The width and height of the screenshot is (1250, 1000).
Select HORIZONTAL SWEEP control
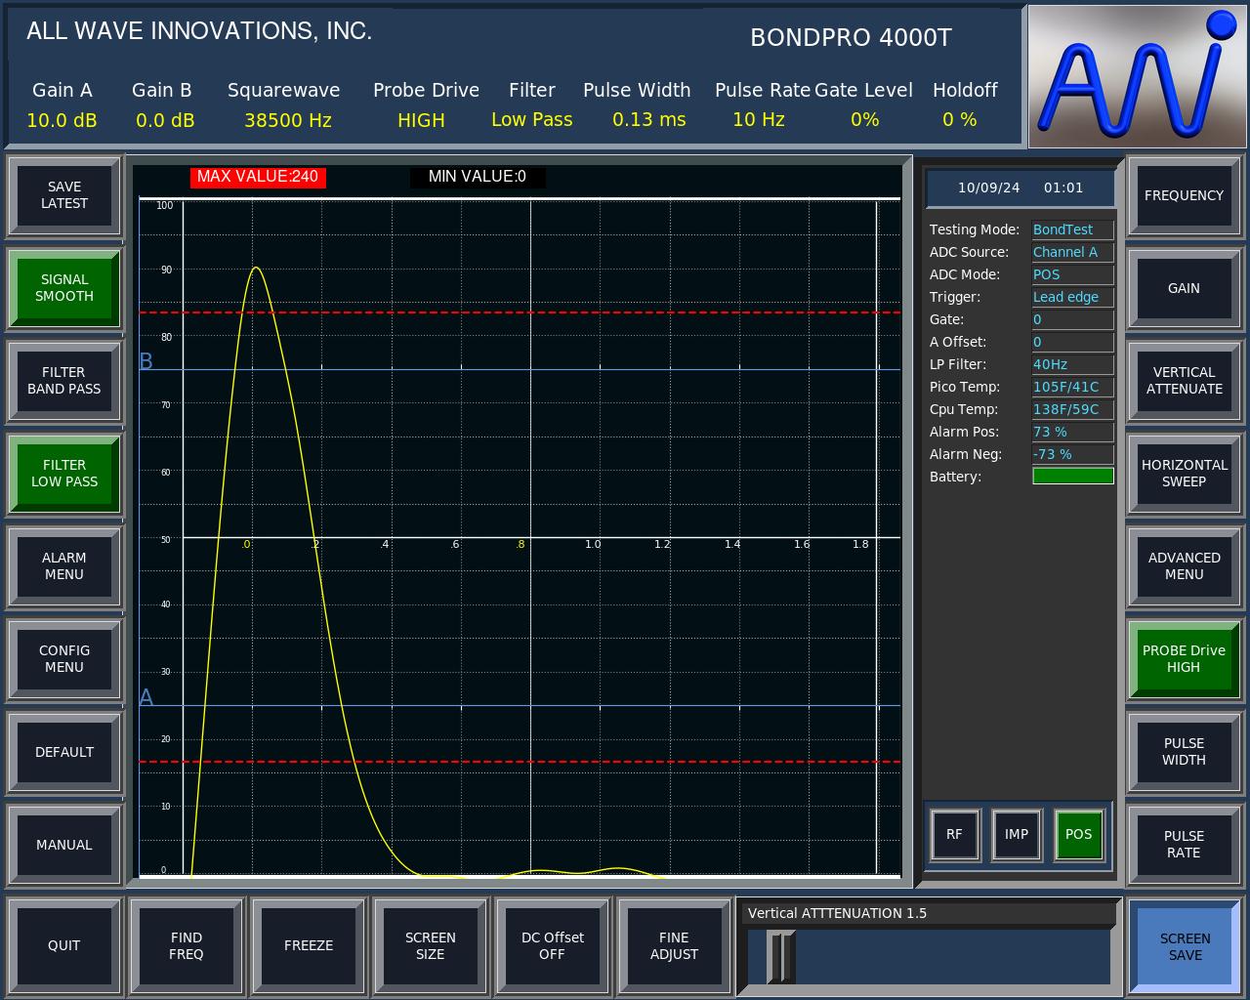pos(1185,474)
